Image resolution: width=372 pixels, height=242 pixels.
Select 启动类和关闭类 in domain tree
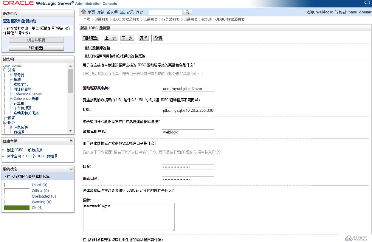point(26,113)
